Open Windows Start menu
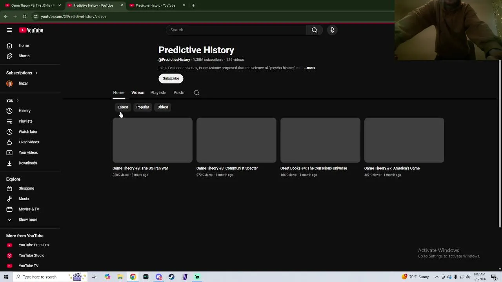The image size is (502, 282). 6,277
